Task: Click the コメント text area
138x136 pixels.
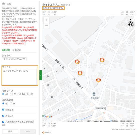Action: pos(19,77)
